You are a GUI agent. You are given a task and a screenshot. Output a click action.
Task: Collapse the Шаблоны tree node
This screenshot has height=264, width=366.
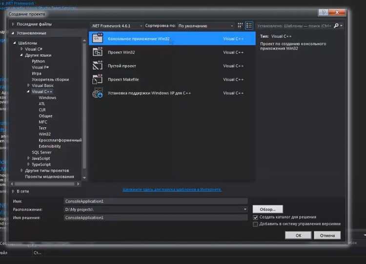pyautogui.click(x=15, y=43)
